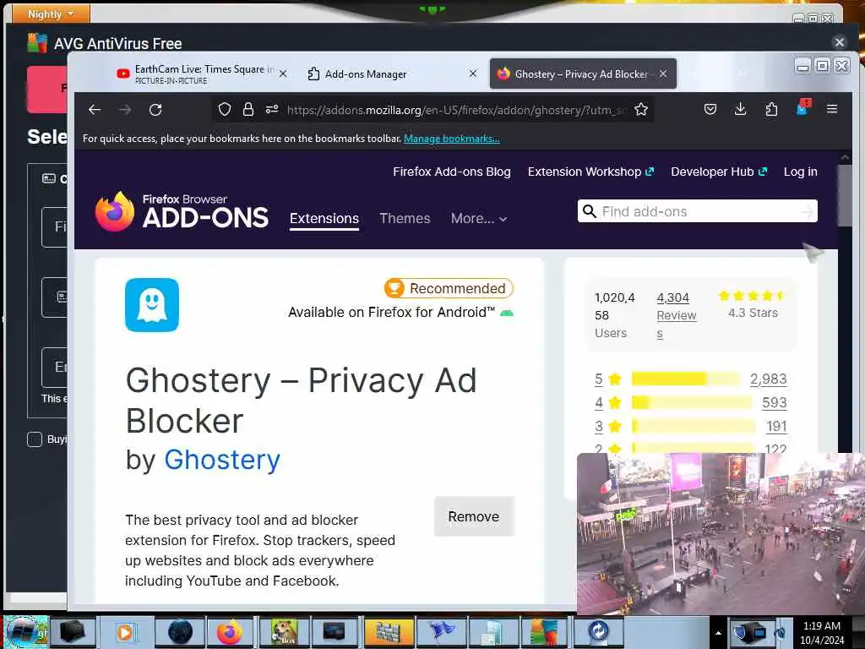Click the Log in link
This screenshot has height=649, width=865.
click(801, 172)
